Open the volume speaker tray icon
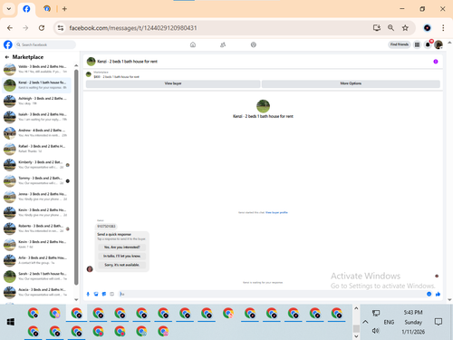Screen dimensions: 453x340 point(375,331)
